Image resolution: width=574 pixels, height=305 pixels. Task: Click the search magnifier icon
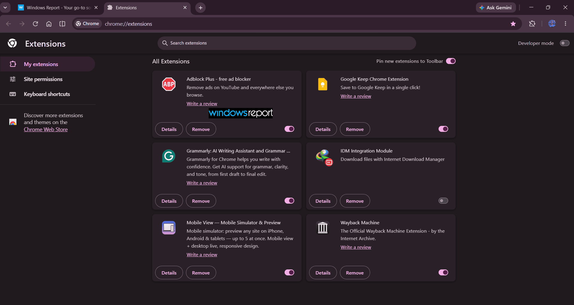(165, 43)
